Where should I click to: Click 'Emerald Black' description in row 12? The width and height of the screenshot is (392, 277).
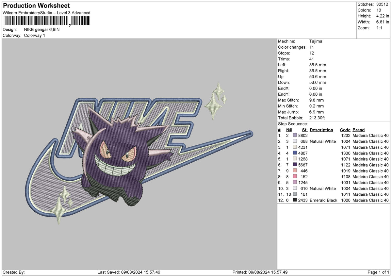point(323,200)
